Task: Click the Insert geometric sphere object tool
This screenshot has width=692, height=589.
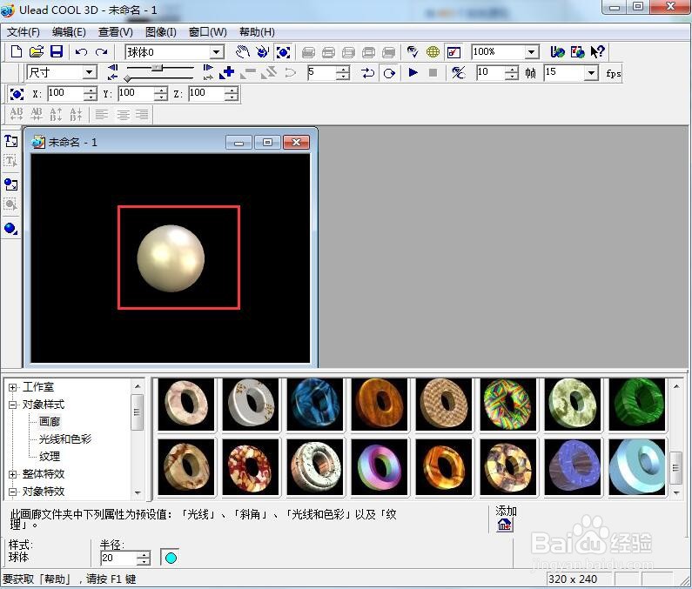Action: (11, 229)
